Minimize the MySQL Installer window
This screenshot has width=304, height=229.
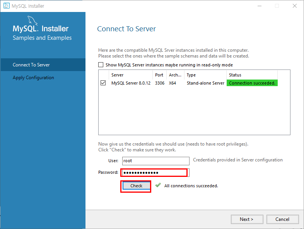point(260,6)
